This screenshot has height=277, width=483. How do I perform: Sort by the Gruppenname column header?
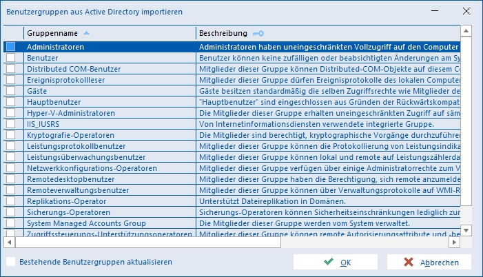pos(110,33)
